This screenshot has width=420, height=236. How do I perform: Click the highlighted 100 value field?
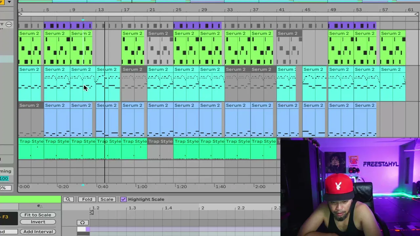[4, 178]
